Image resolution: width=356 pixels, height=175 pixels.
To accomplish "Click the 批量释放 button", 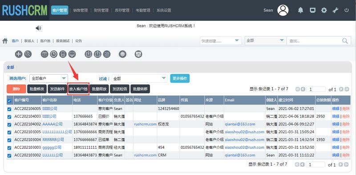I will click(99, 89).
